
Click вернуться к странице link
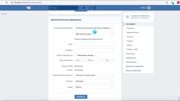(140, 18)
